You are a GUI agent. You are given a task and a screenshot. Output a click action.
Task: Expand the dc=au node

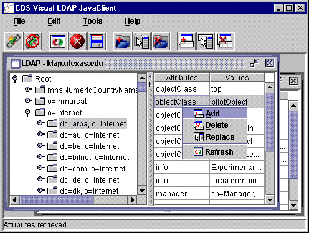point(41,134)
